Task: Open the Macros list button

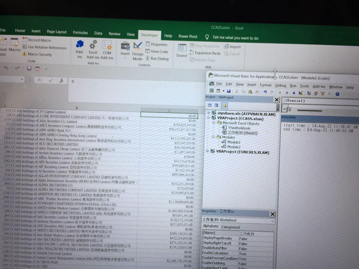Action: click(x=14, y=45)
